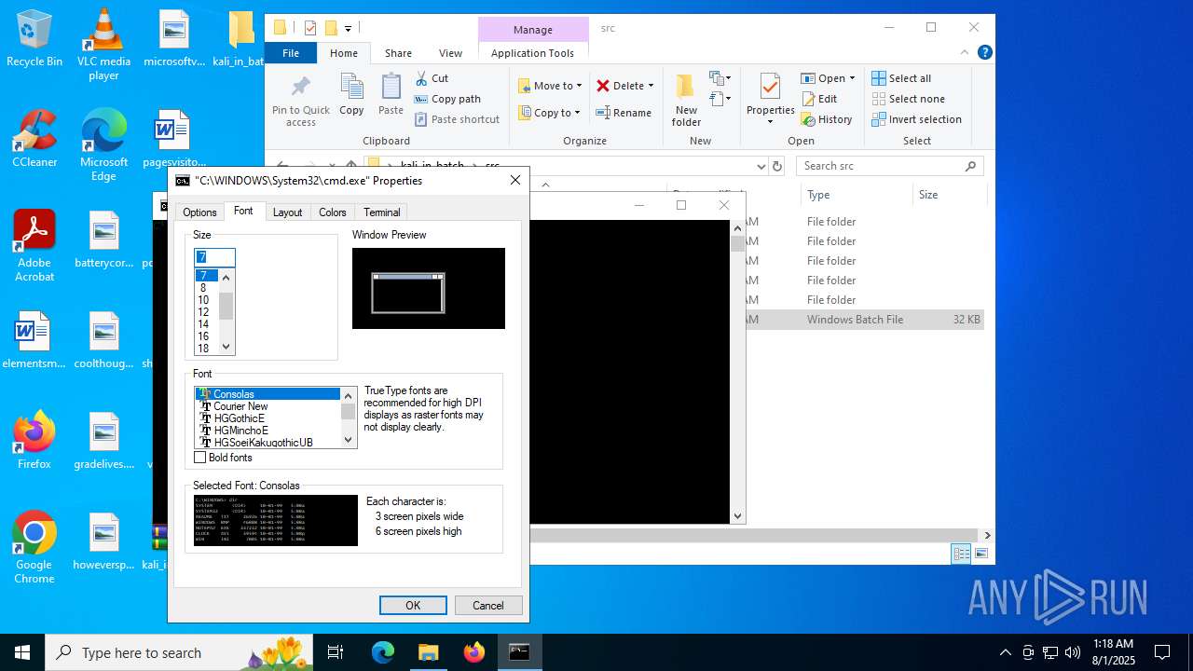Click Invert selection in ribbon
The height and width of the screenshot is (671, 1193).
[x=916, y=119]
